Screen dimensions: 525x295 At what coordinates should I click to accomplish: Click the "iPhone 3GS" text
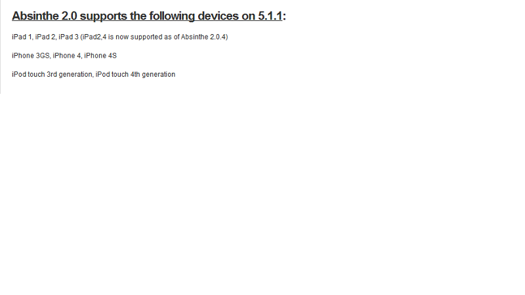pos(31,56)
